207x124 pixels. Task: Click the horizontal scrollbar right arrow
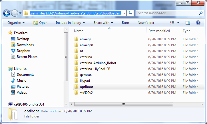(202, 104)
